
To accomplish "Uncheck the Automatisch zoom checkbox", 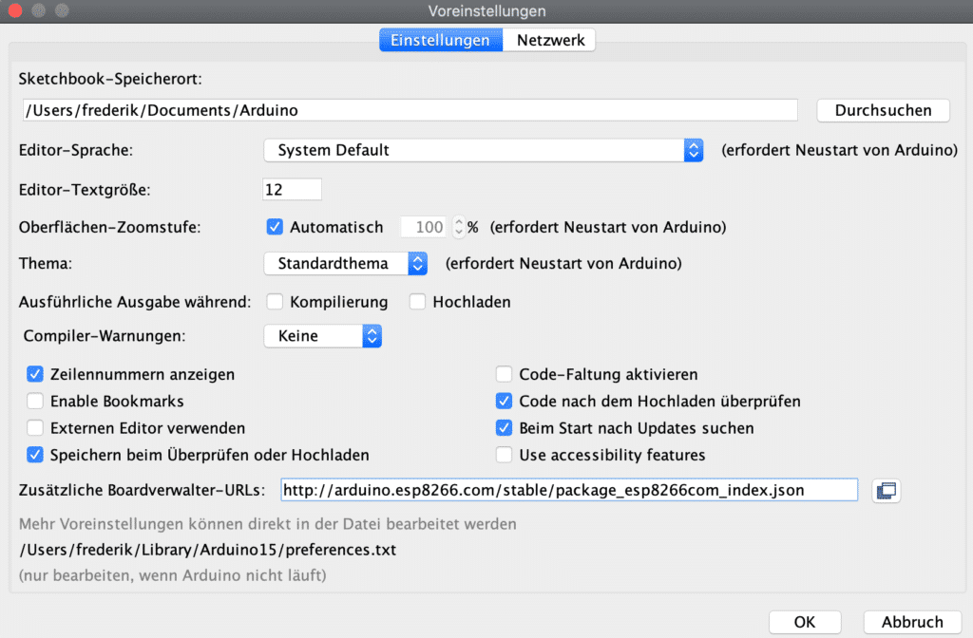I will 275,227.
